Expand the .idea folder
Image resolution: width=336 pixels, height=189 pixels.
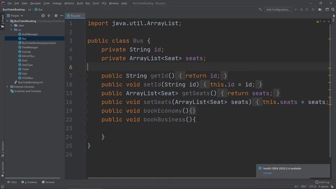[12, 25]
